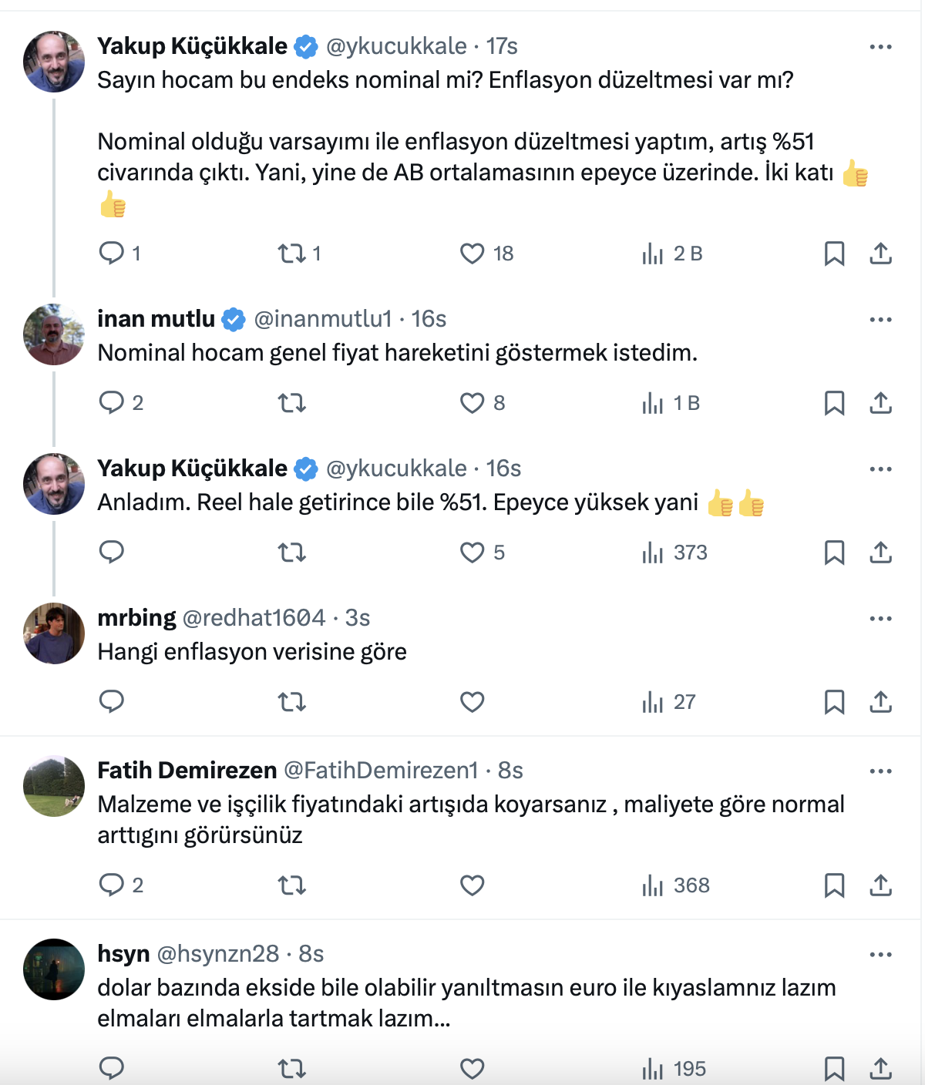
Task: Share Fatih Demirezen's tweet
Action: coord(880,885)
